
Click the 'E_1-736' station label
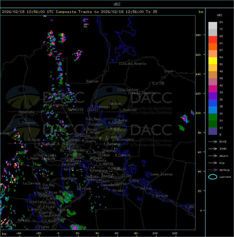coord(158,83)
